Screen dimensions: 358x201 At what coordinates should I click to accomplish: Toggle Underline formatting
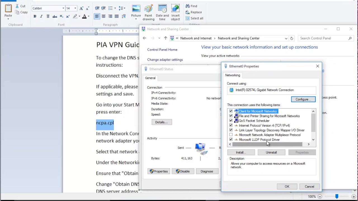click(48, 16)
